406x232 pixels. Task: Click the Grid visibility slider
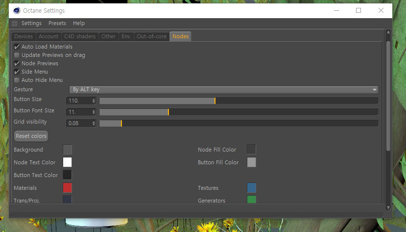[239, 123]
